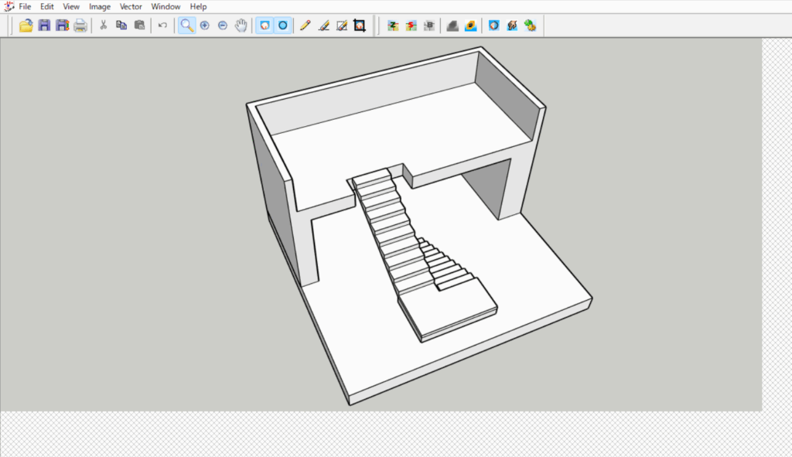Viewport: 792px width, 457px height.
Task: Open the Window menu
Action: (x=166, y=6)
